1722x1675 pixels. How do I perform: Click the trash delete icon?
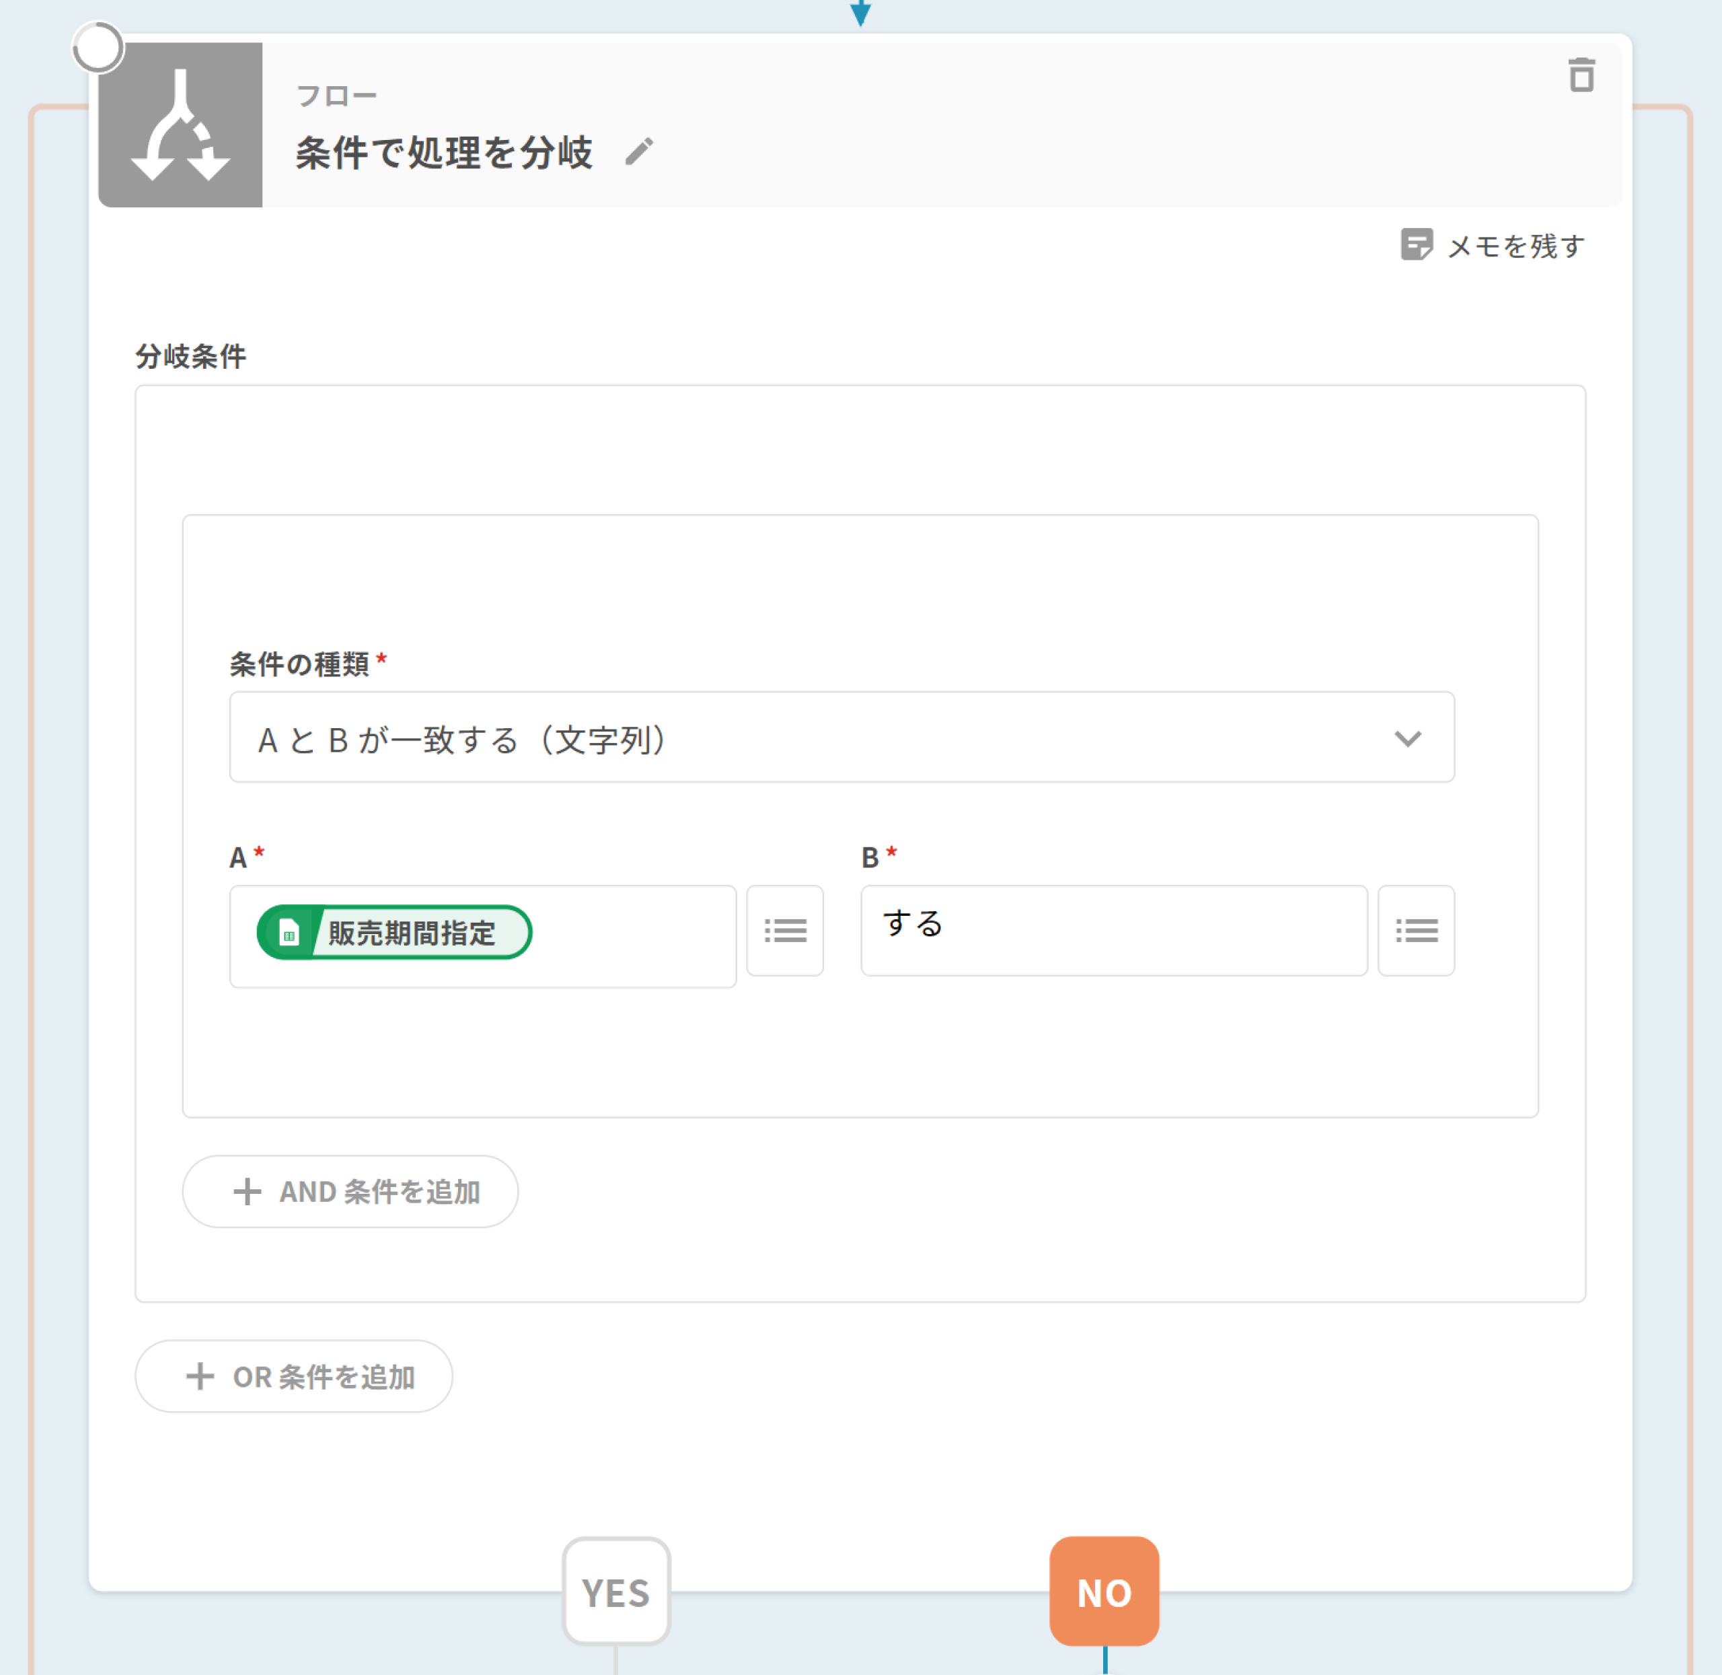[1581, 75]
